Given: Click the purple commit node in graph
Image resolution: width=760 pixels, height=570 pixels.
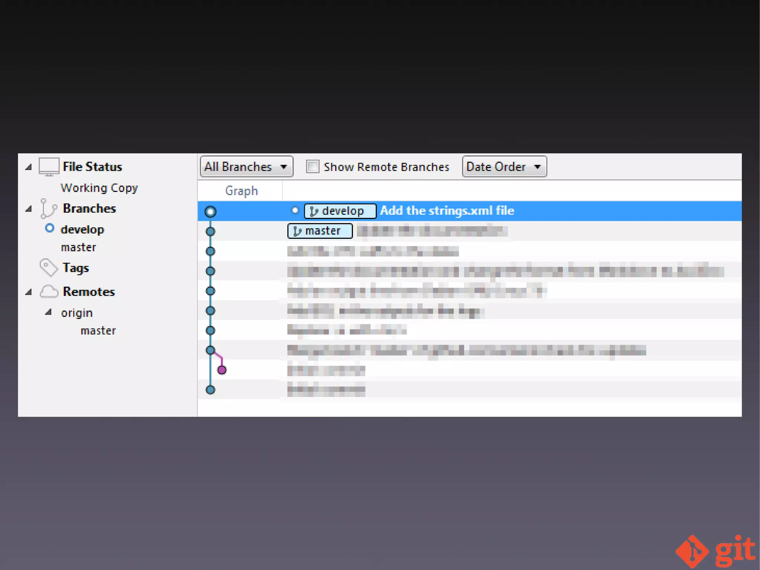Looking at the screenshot, I should coord(222,370).
